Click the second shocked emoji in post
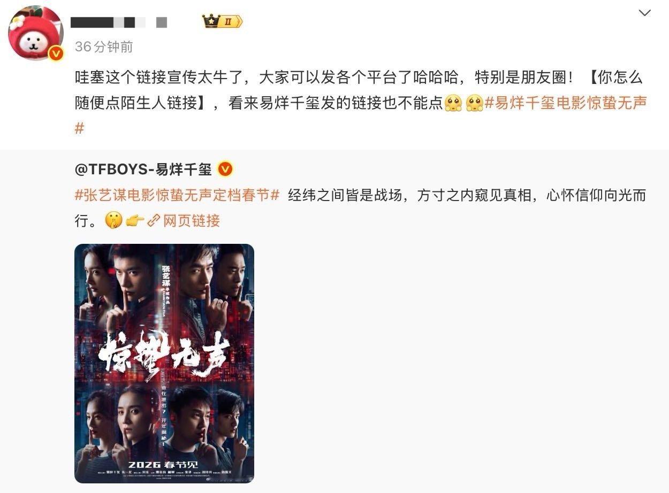The height and width of the screenshot is (493, 669). pos(475,103)
